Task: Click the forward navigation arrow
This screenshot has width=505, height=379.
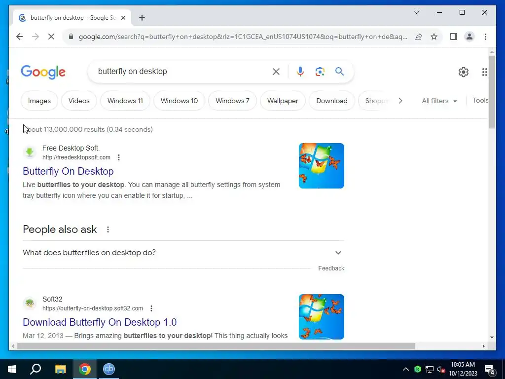Action: pyautogui.click(x=36, y=37)
